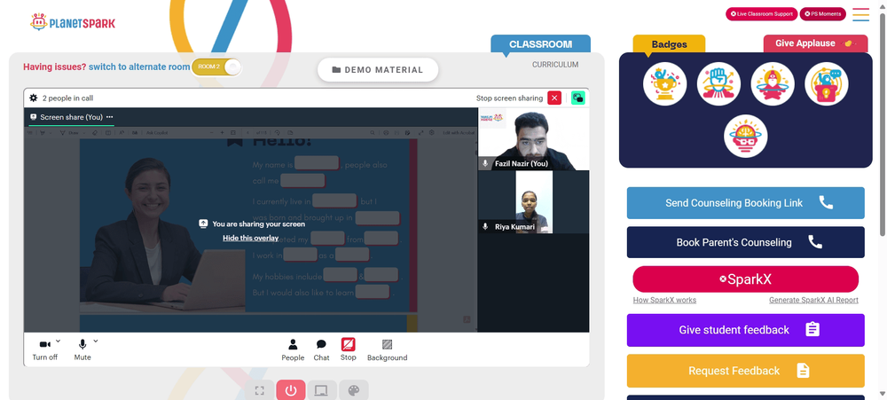Open Screen share (You) three-dot menu
887x400 pixels.
pyautogui.click(x=110, y=117)
